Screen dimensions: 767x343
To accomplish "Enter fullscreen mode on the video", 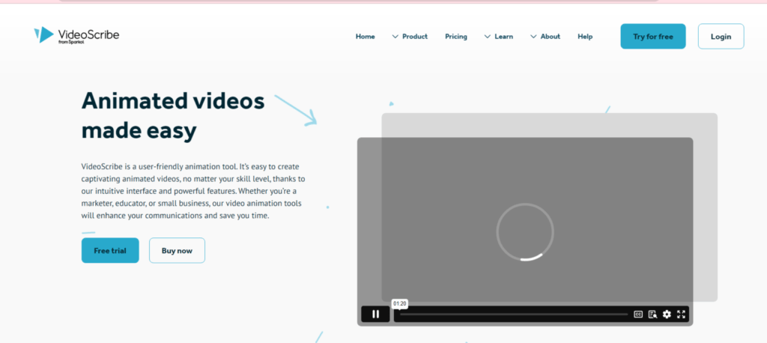I will click(681, 315).
